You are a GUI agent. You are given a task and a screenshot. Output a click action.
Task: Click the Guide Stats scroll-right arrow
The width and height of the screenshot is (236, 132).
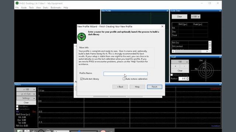[x=207, y=51]
